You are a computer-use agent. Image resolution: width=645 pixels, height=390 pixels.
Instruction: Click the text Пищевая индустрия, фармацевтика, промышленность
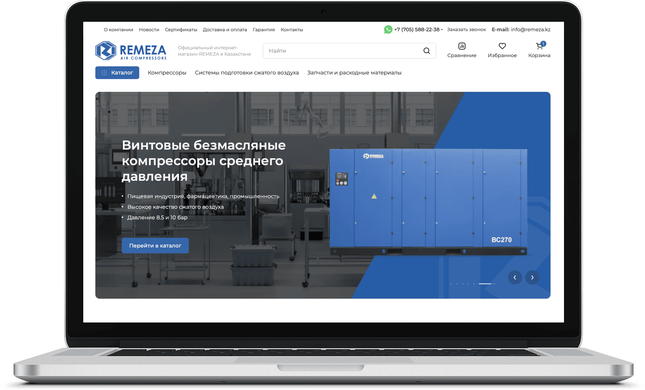(203, 196)
